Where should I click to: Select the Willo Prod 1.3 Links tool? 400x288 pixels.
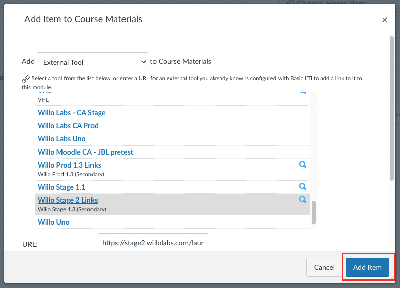click(69, 165)
